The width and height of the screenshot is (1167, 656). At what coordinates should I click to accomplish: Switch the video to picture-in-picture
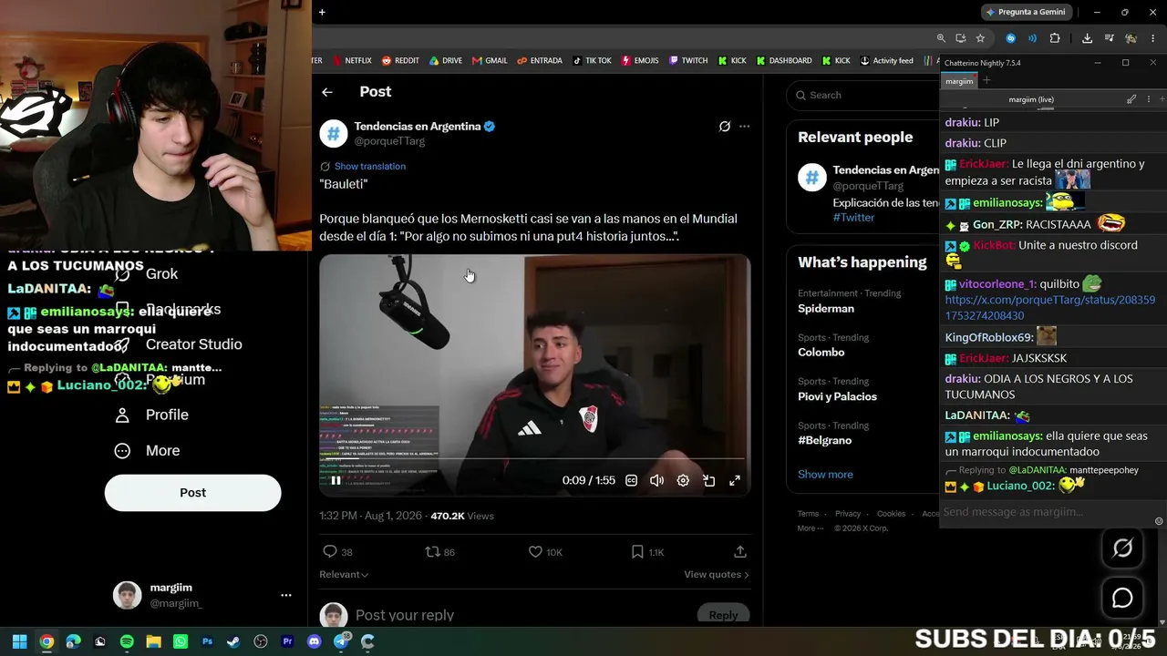pyautogui.click(x=708, y=480)
